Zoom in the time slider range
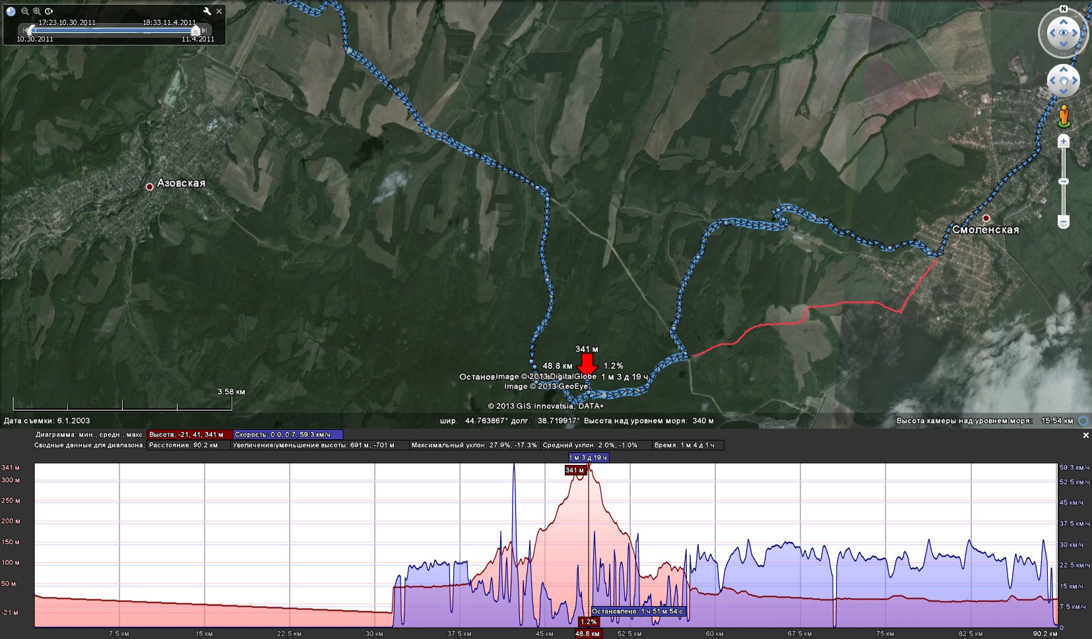Viewport: 1092px width, 639px height. click(37, 11)
